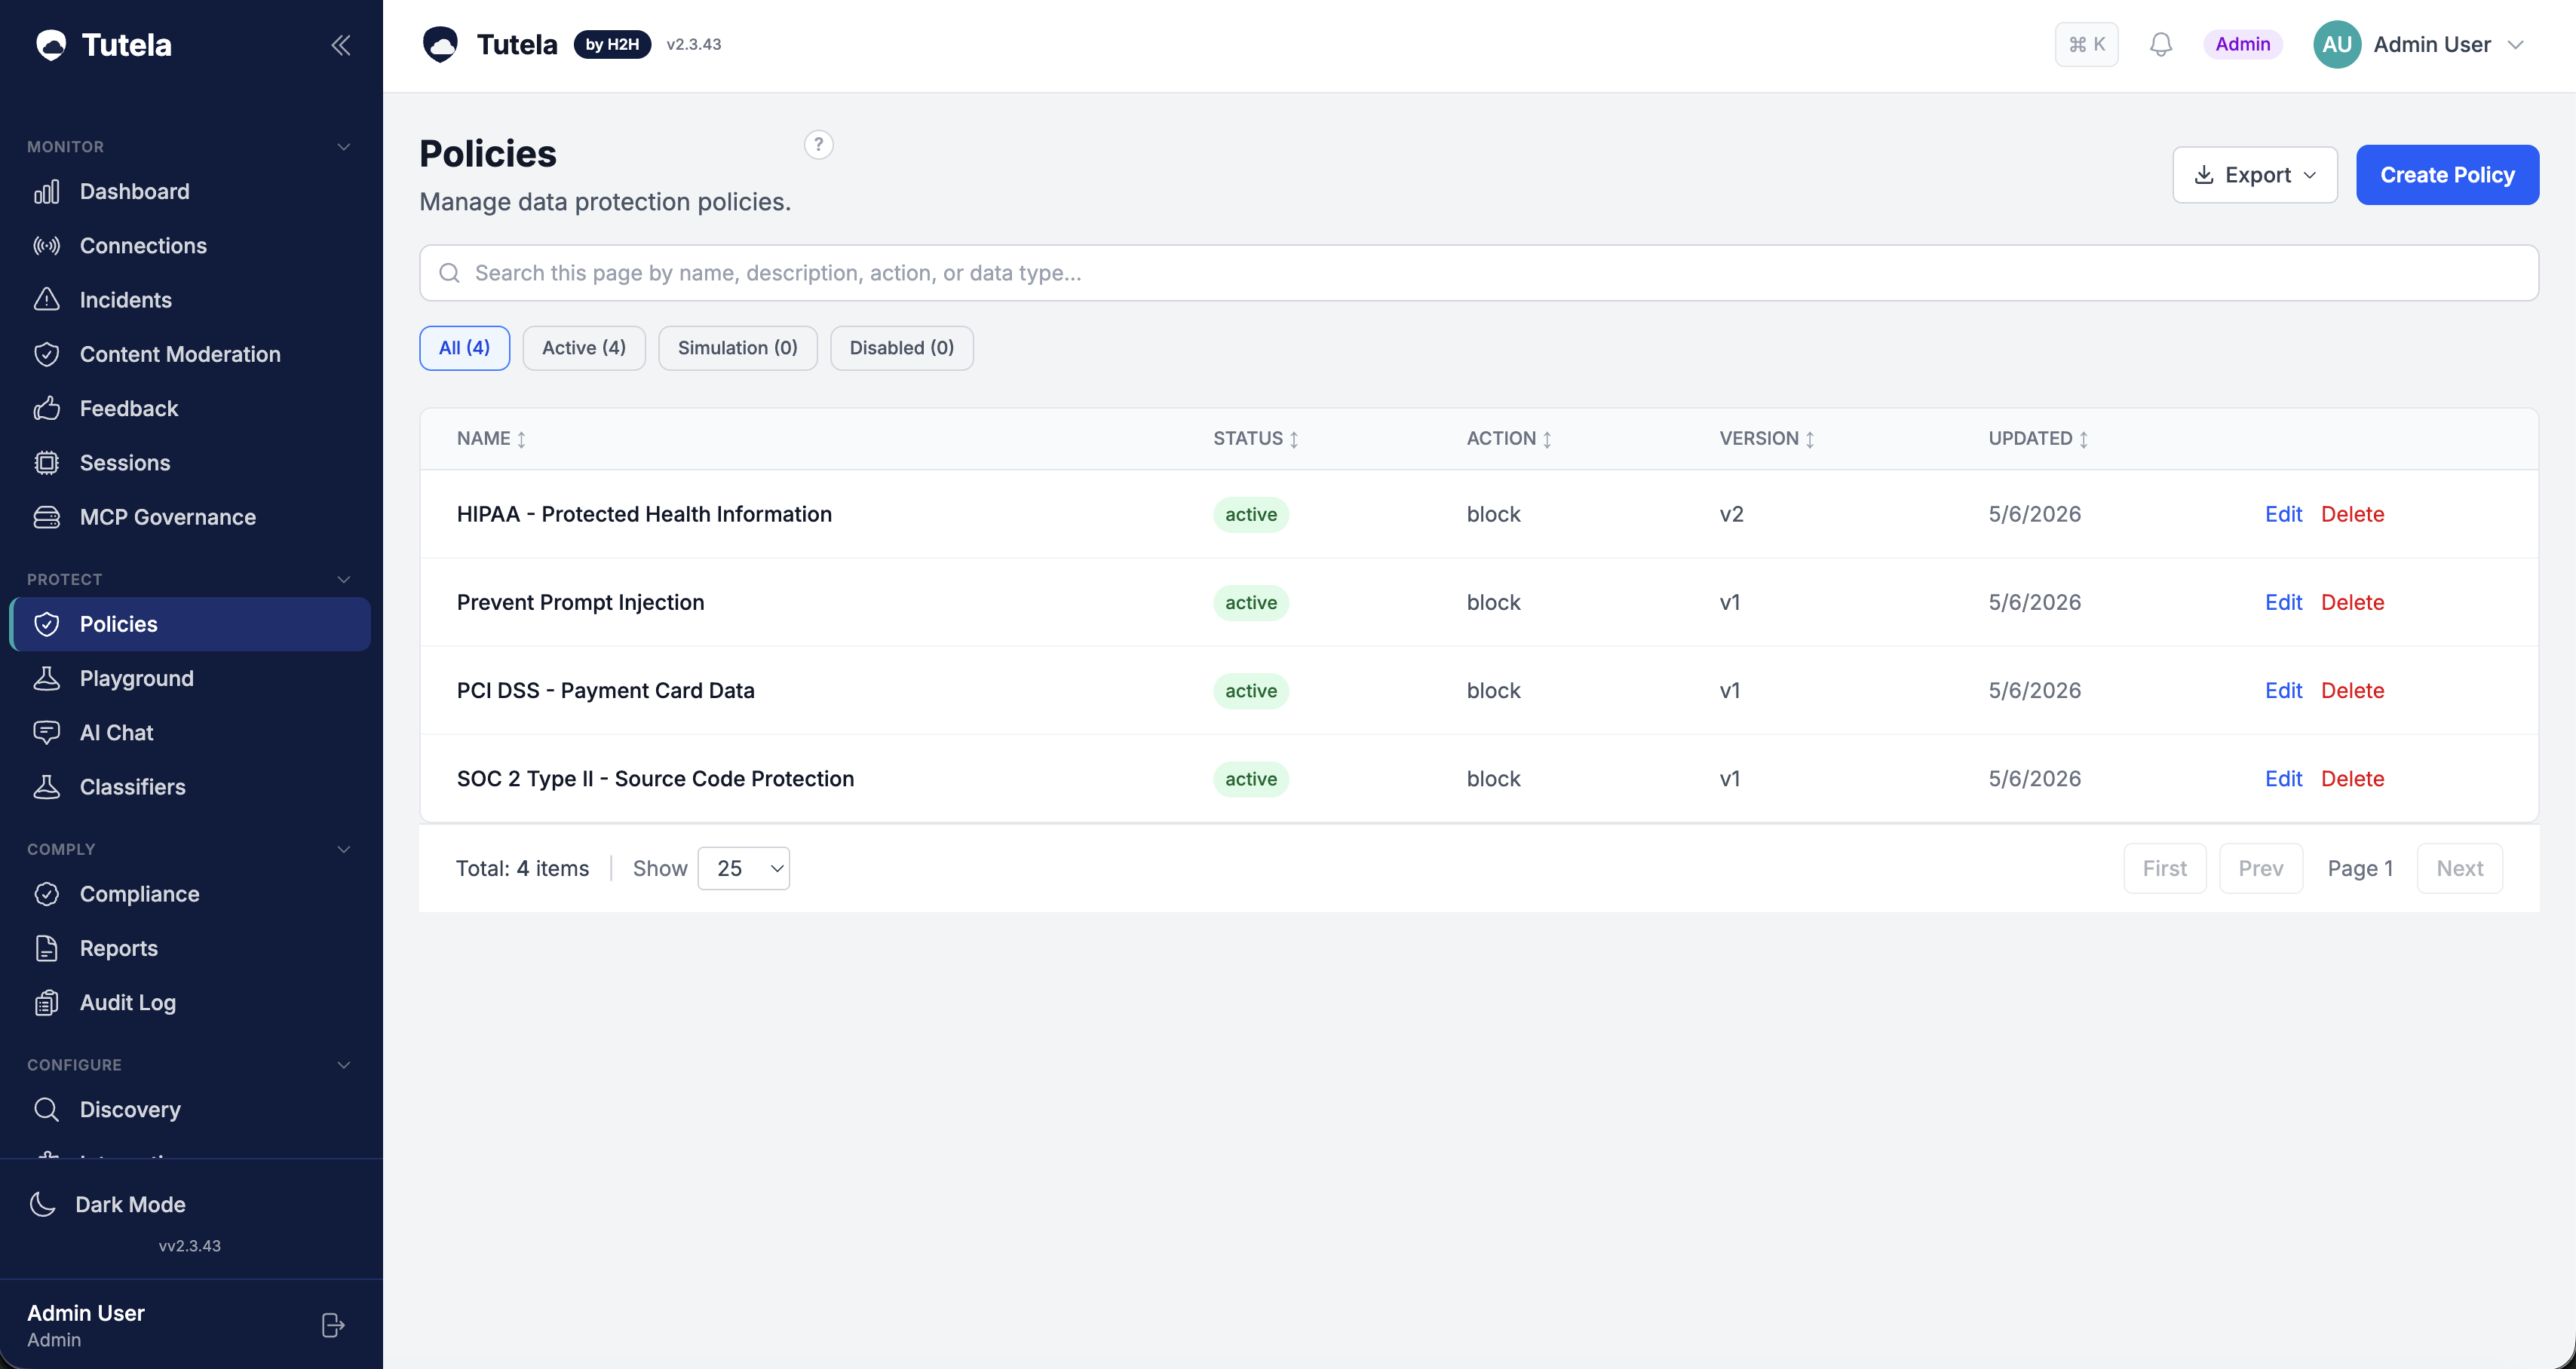This screenshot has height=1369, width=2576.
Task: Select the Simulation (0) filter tab
Action: pos(738,348)
